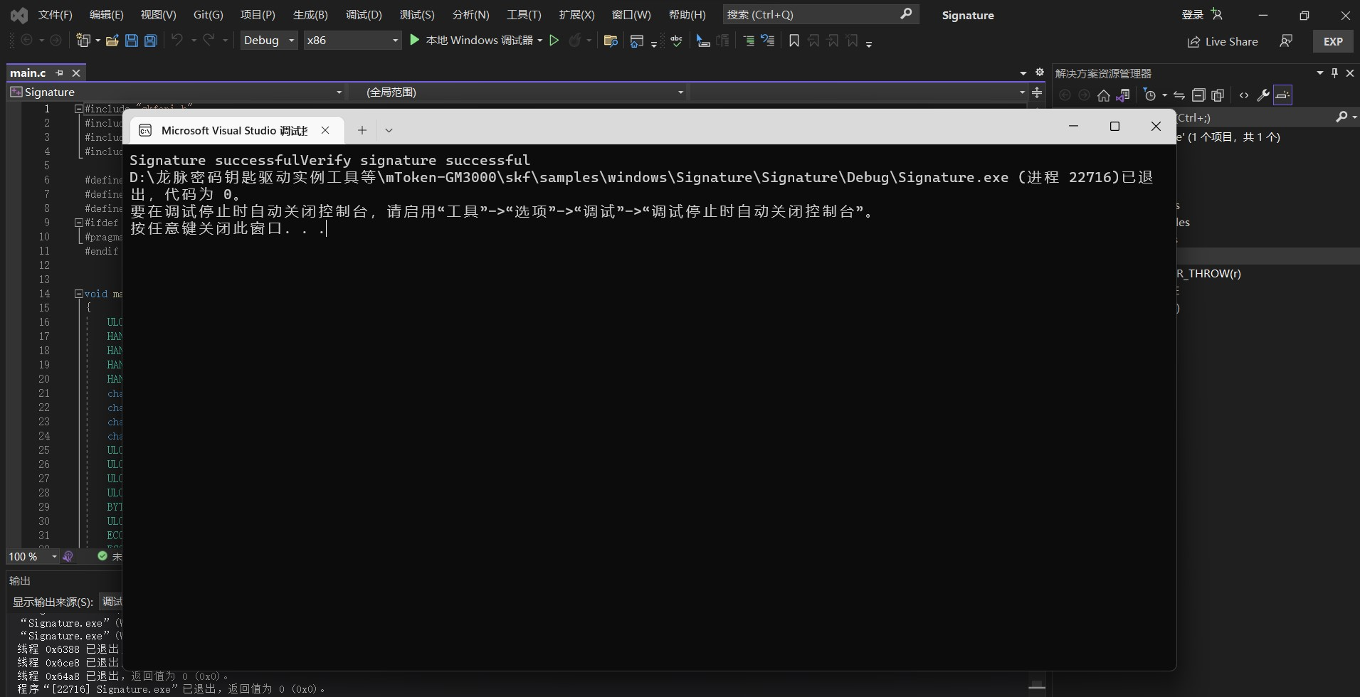Click the increase line indent icon
Viewport: 1360px width, 697px height.
pos(749,41)
